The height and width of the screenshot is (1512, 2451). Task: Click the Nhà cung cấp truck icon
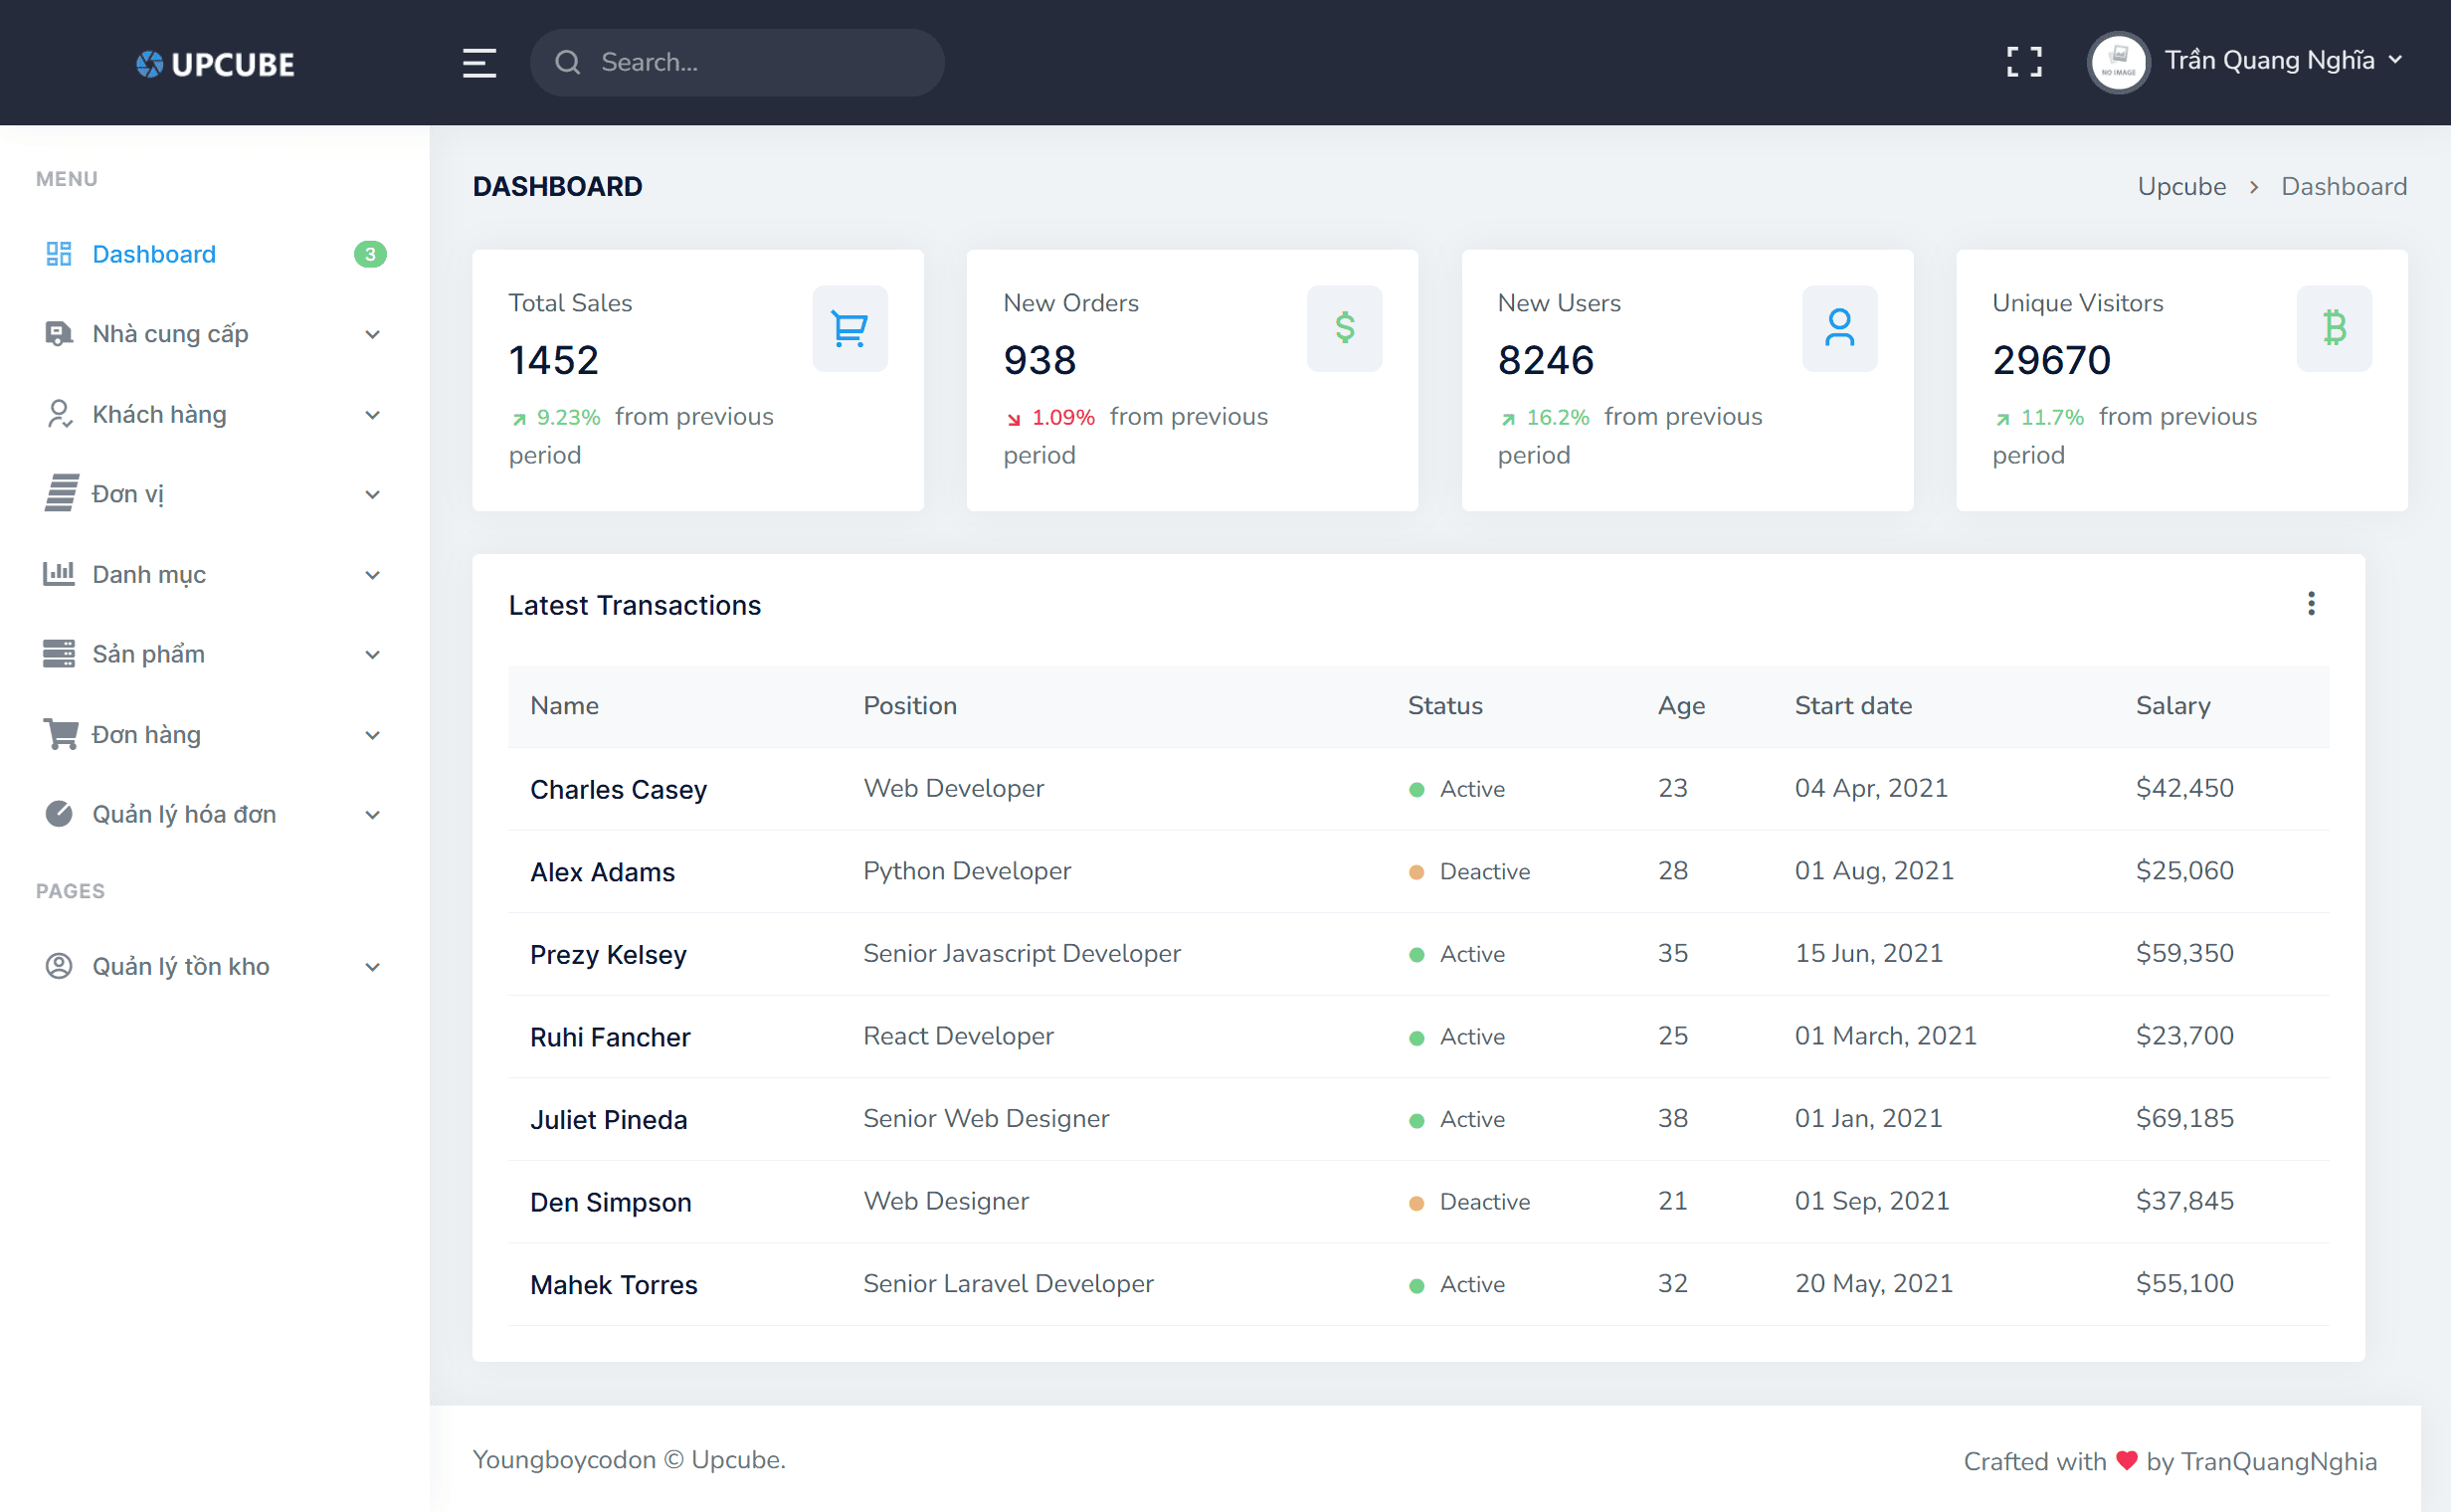pos(59,334)
